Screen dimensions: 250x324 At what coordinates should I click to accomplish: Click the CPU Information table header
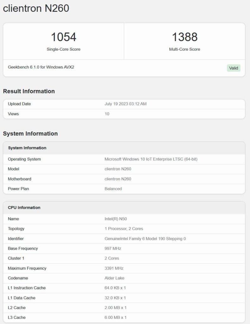[24, 208]
